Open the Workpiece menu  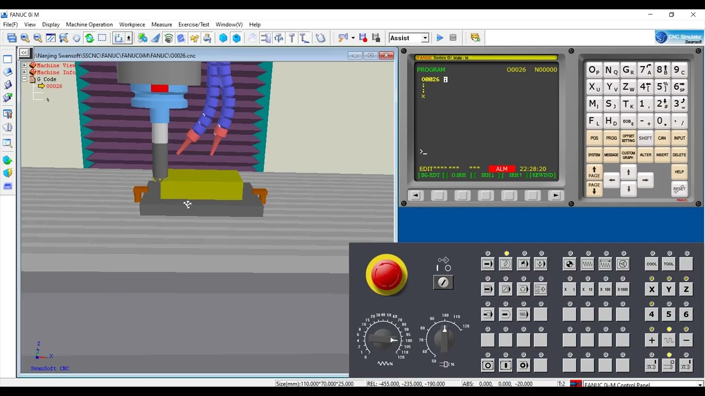click(132, 25)
